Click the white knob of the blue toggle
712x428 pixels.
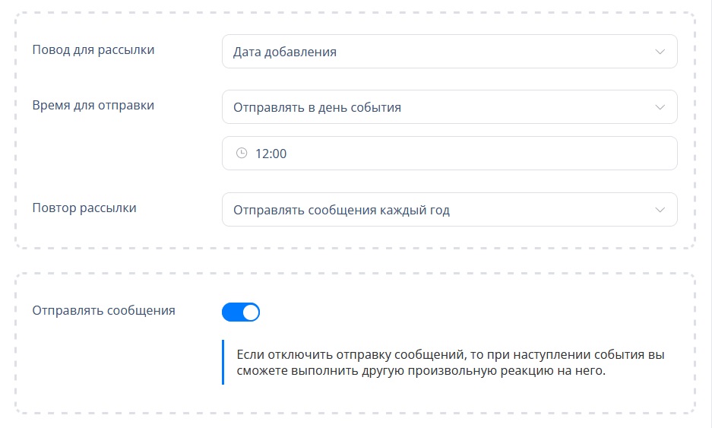click(251, 312)
